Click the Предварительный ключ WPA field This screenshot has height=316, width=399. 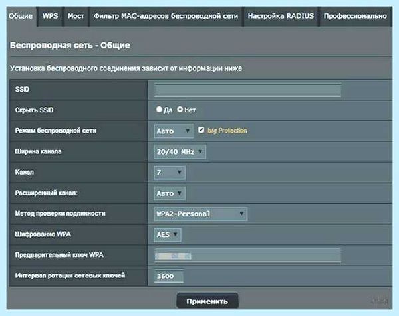(247, 256)
